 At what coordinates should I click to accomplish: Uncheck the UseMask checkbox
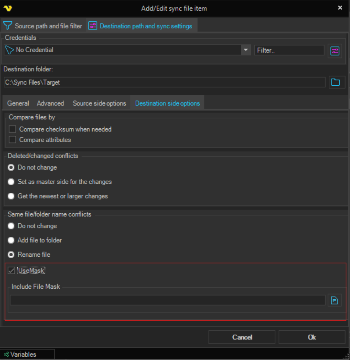coord(12,271)
